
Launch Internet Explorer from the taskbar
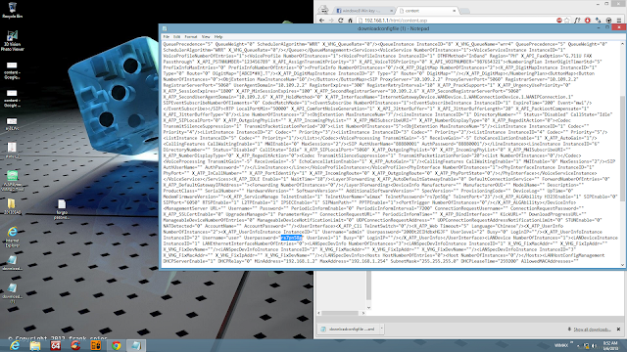[15, 345]
